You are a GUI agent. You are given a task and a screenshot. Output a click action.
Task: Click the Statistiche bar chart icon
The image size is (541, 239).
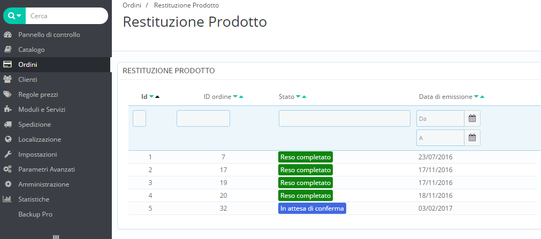(7, 199)
